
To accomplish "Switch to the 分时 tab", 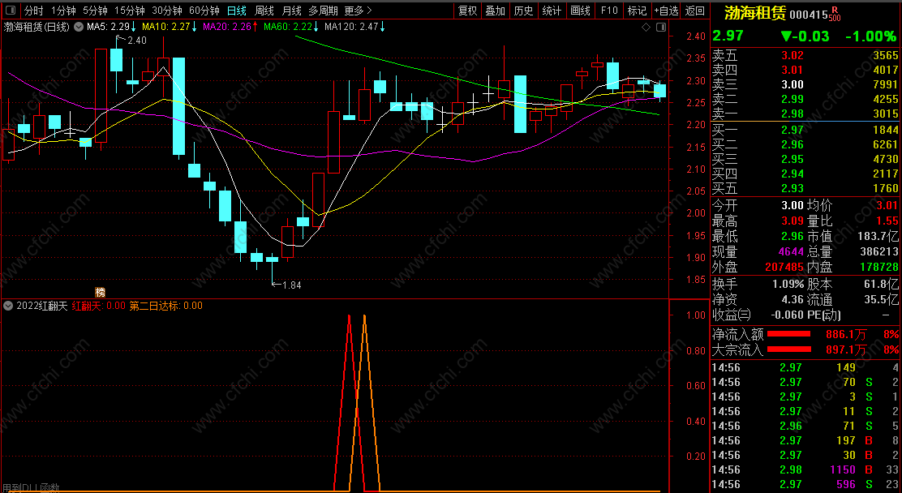I will 34,11.
